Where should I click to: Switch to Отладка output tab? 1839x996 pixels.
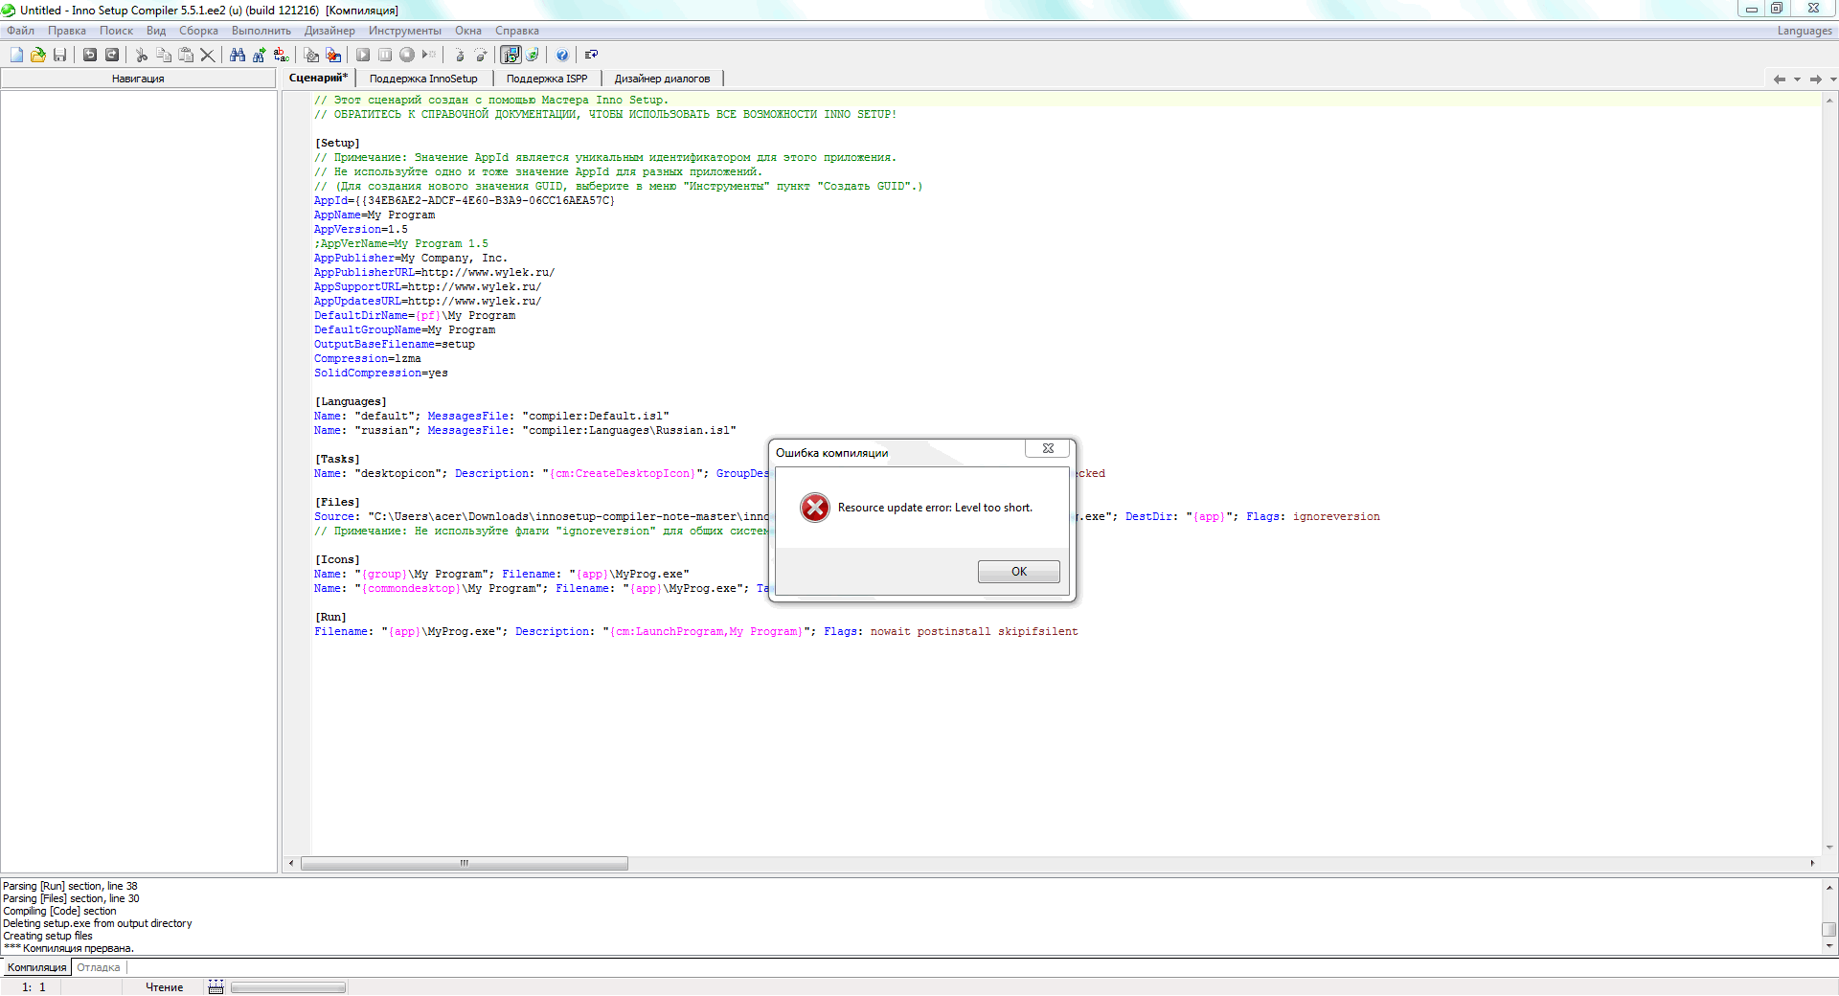pos(99,967)
